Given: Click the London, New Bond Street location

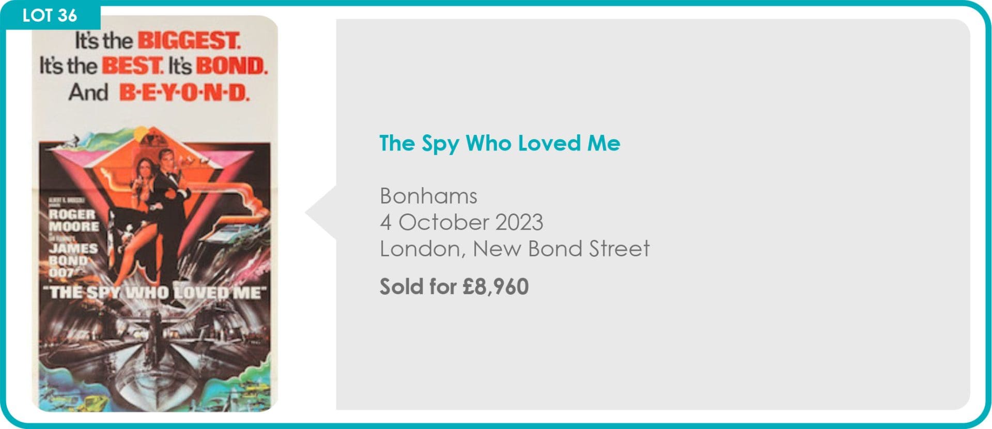Looking at the screenshot, I should point(514,249).
